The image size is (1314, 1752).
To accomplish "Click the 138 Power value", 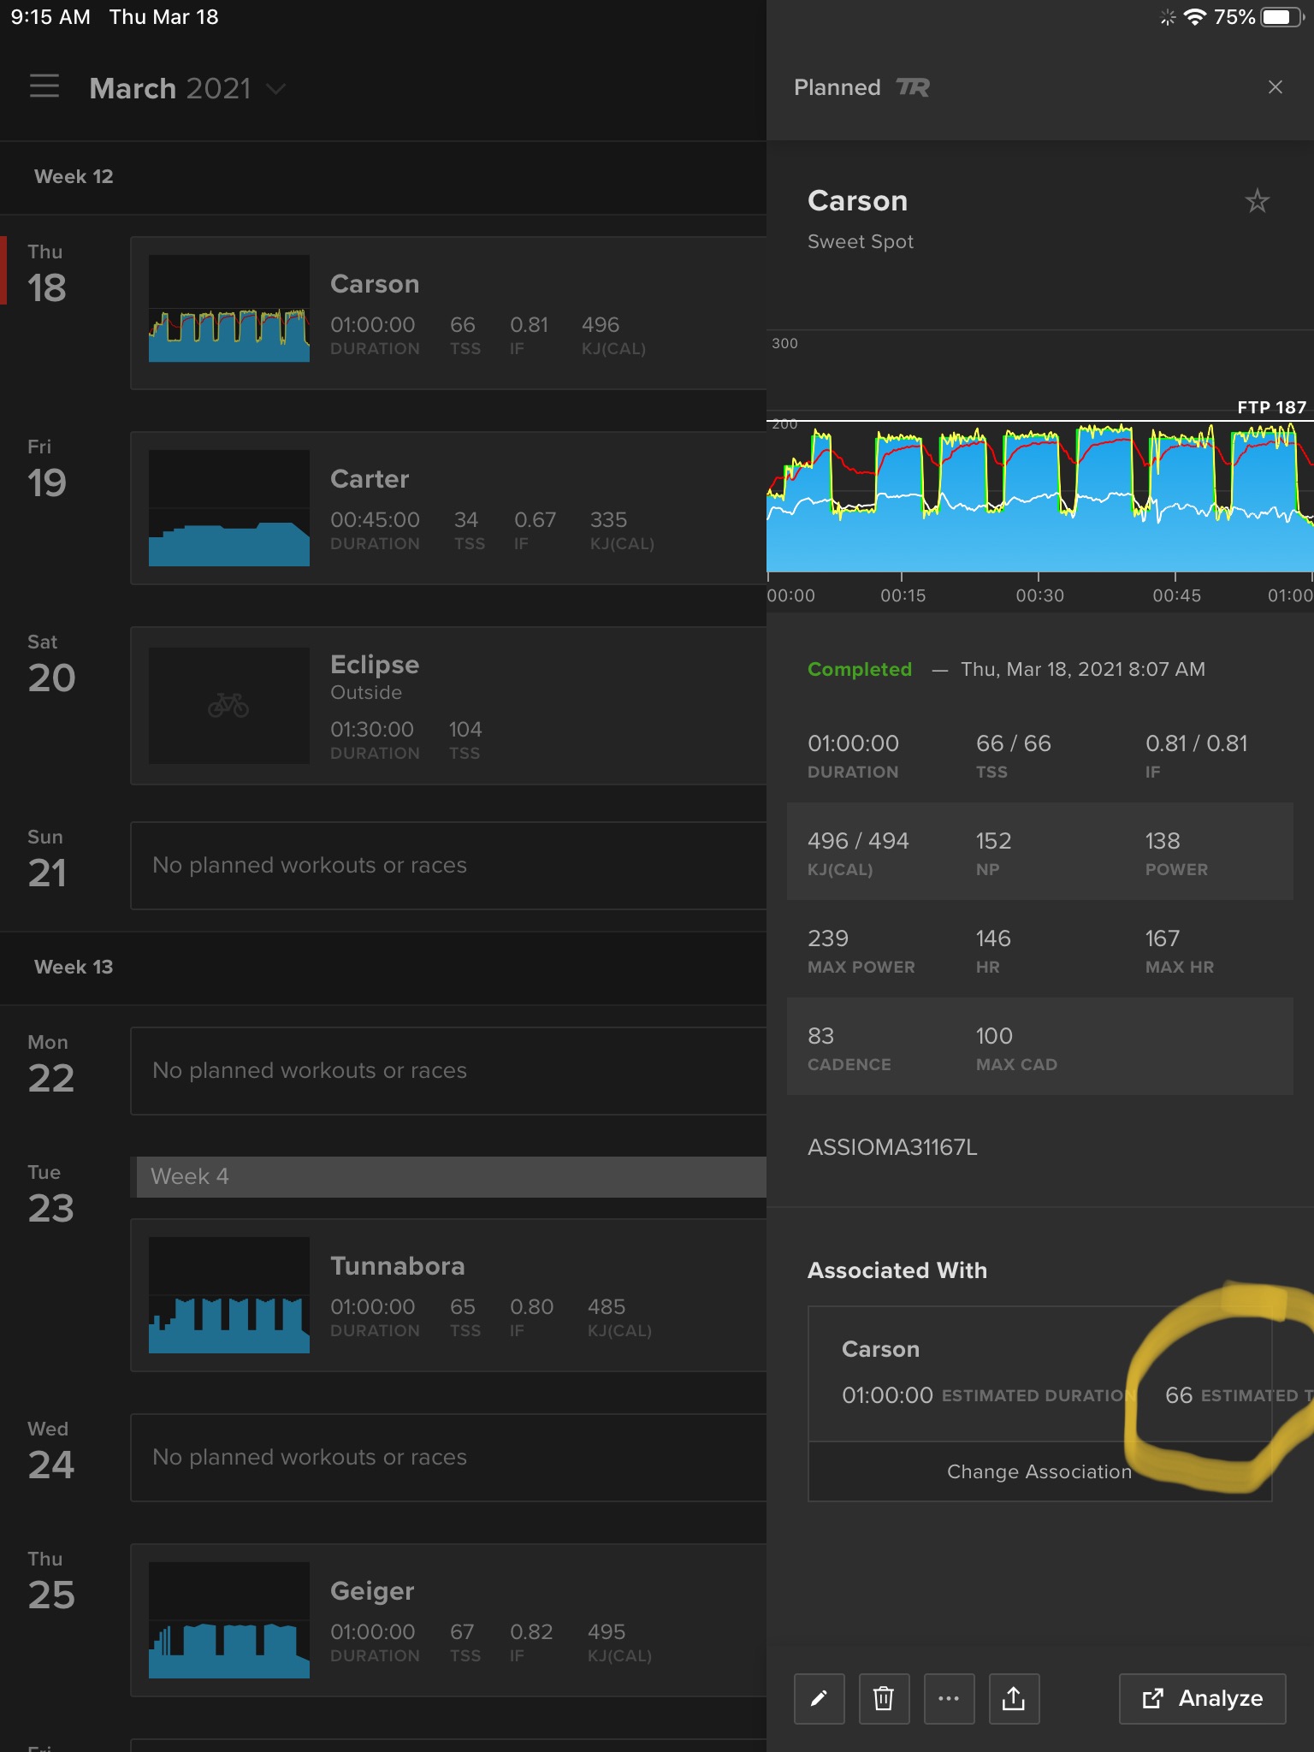I will pos(1163,841).
